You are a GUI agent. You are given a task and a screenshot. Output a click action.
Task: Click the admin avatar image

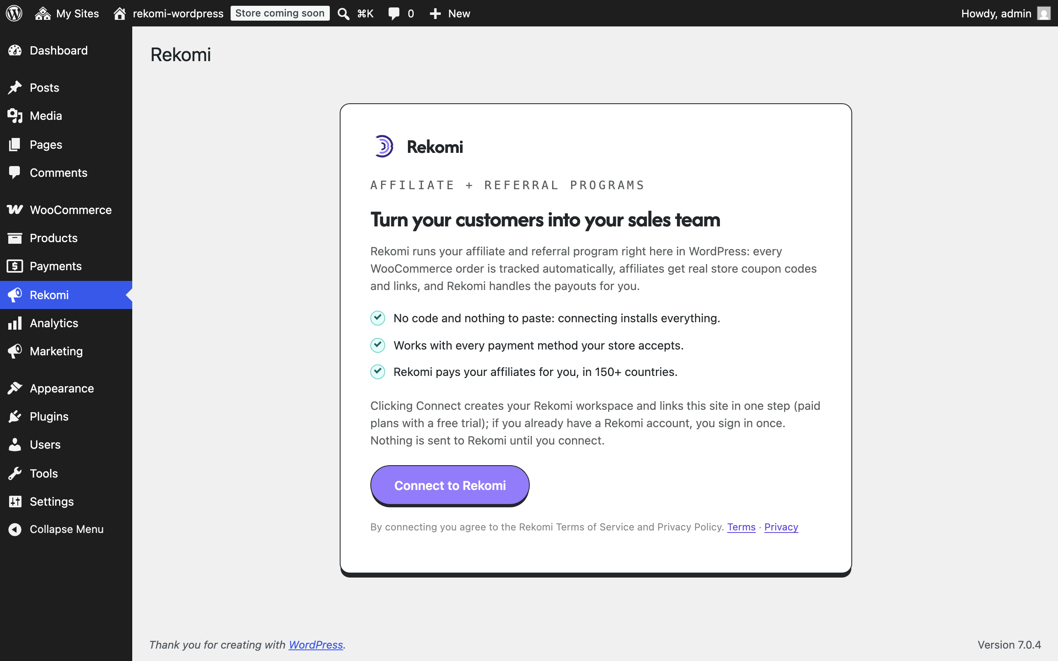(1044, 13)
